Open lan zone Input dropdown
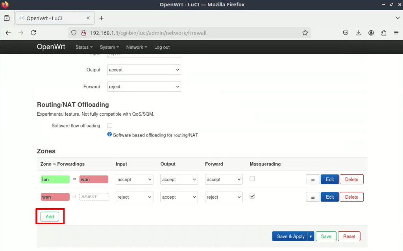The width and height of the screenshot is (403, 251). click(x=135, y=179)
